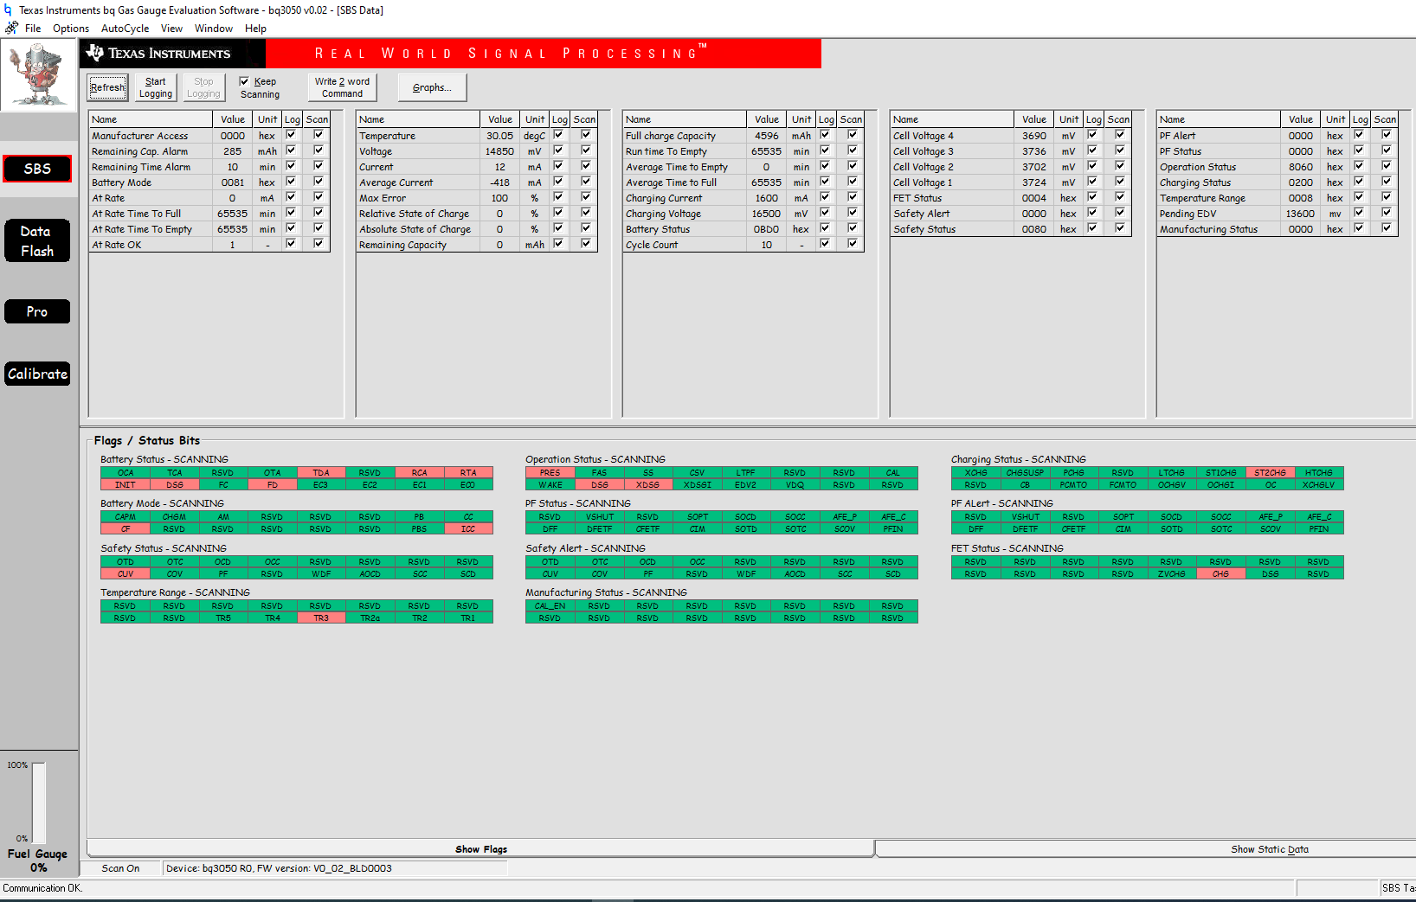1416x902 pixels.
Task: Click the CHG flag in FET Status bits
Action: coord(1220,574)
